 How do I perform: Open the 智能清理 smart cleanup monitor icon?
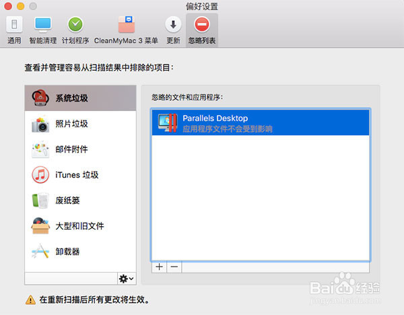coord(43,24)
